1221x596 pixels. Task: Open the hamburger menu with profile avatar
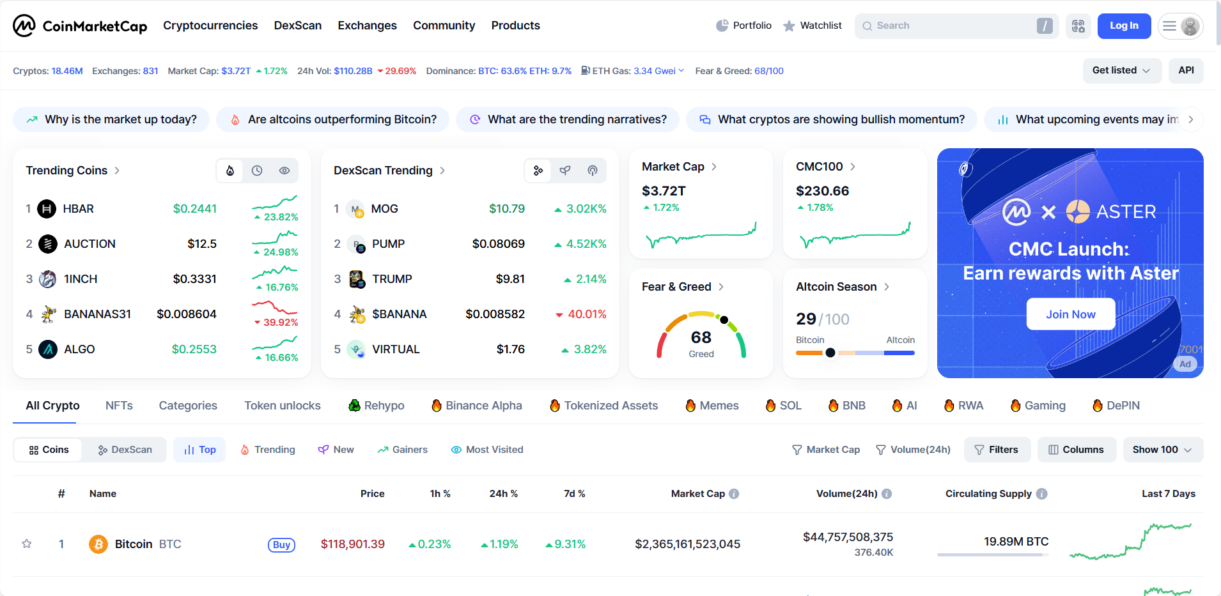pyautogui.click(x=1180, y=26)
